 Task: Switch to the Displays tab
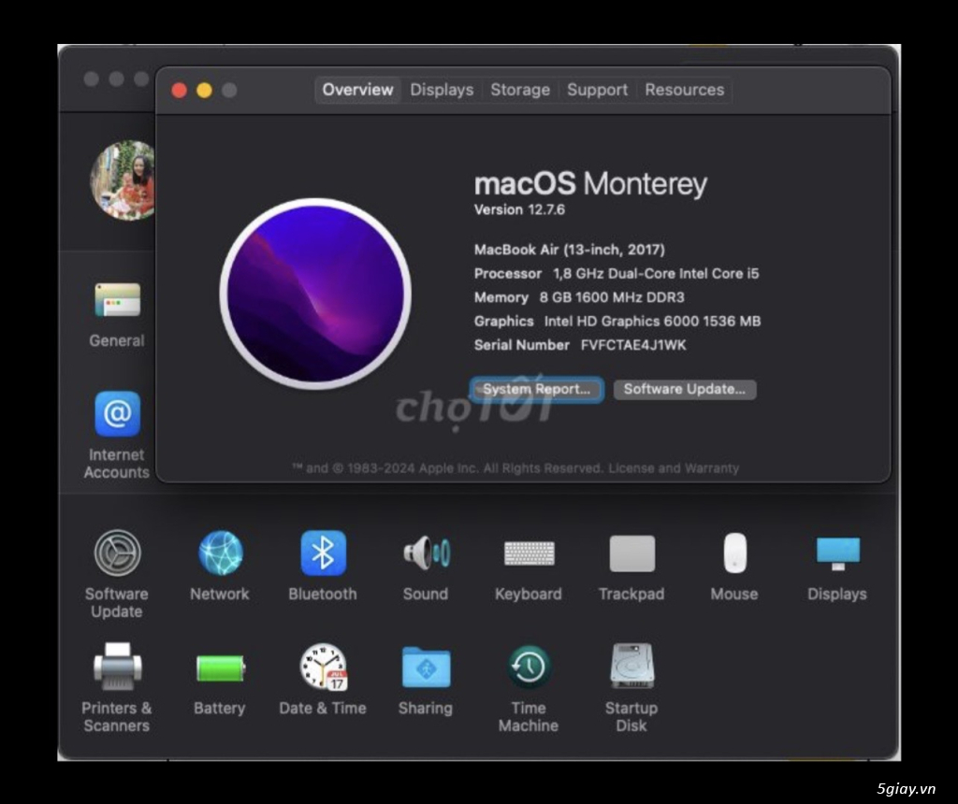click(x=442, y=90)
